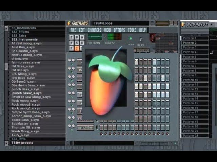
Task: Open the EDIT menu
Action: point(82,30)
